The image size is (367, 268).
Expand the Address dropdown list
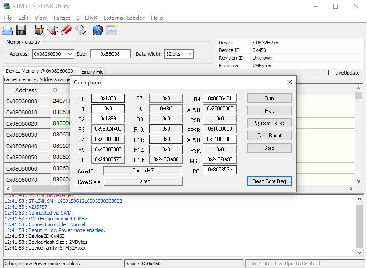70,54
